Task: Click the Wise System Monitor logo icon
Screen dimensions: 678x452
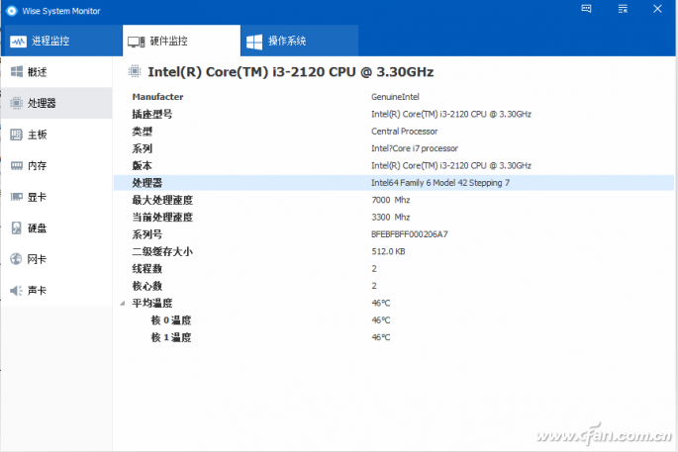Action: click(x=12, y=11)
